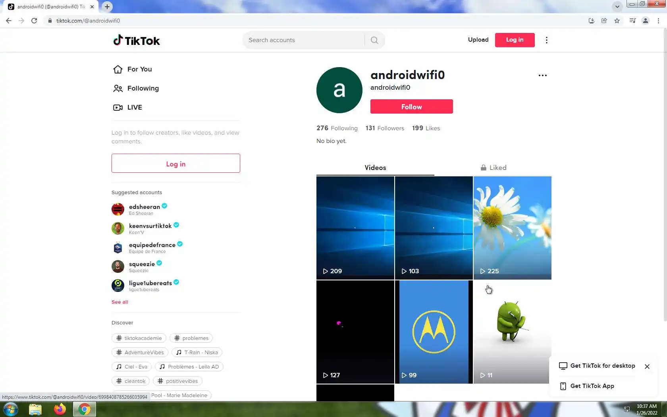
Task: Bookmark this page with the star
Action: [617, 21]
